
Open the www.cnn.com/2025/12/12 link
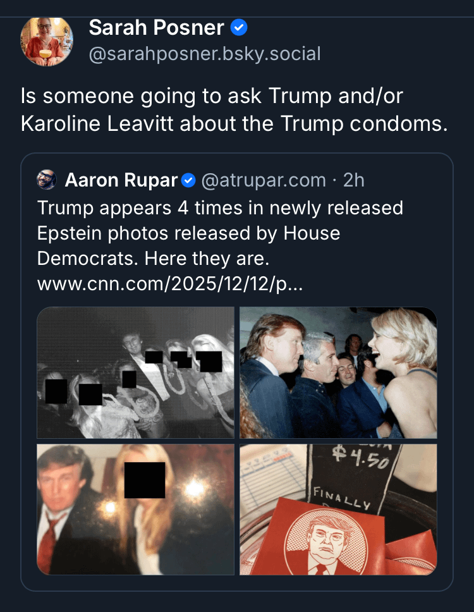(x=170, y=284)
